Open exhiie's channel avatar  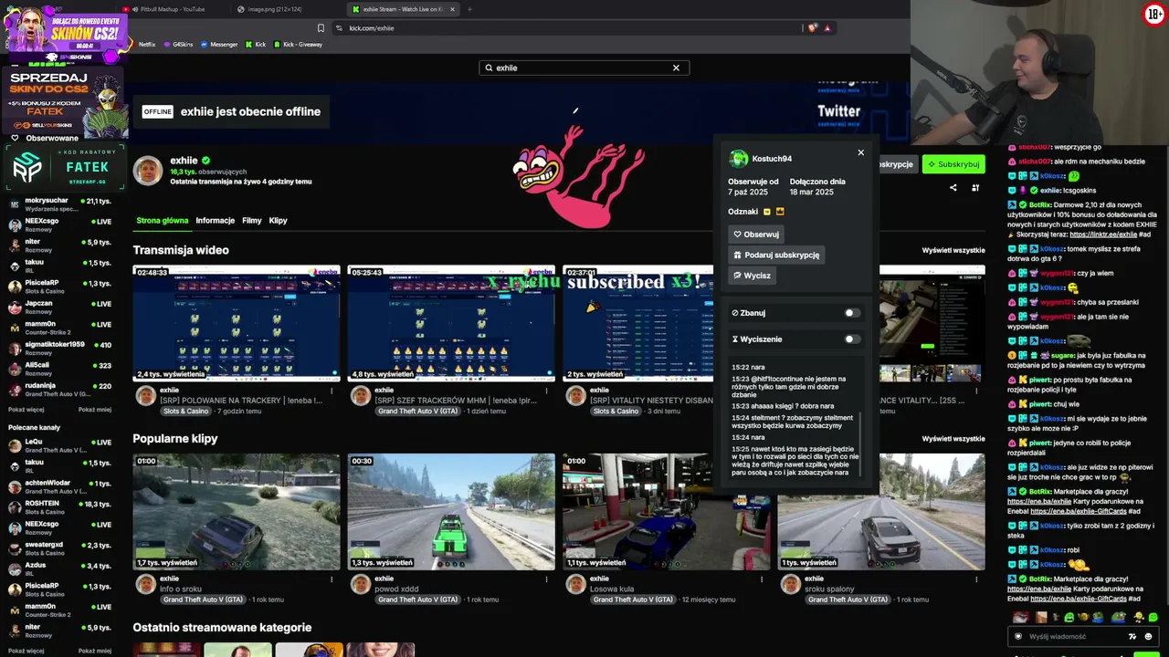tap(148, 170)
